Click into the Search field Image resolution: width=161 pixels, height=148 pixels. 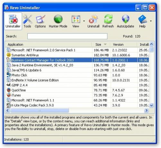67,36
